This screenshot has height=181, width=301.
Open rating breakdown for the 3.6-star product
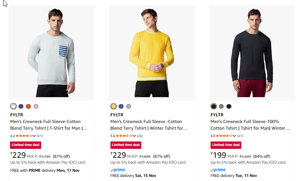pyautogui.click(x=135, y=136)
